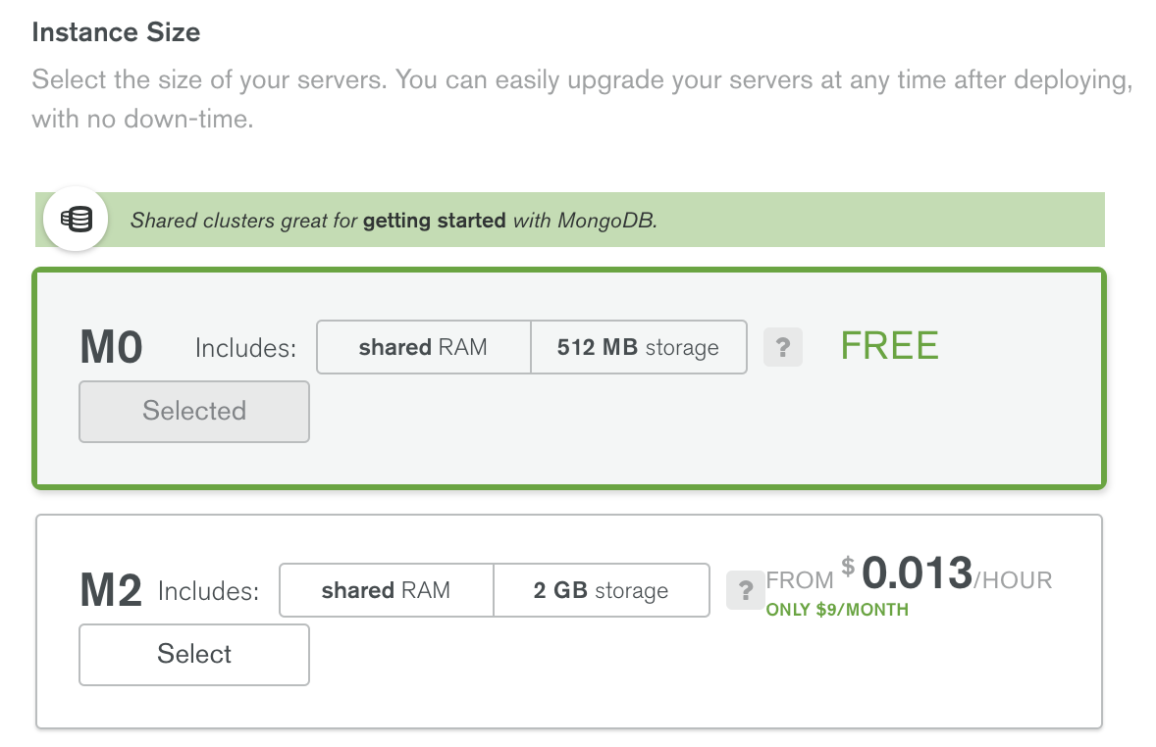The image size is (1156, 747).
Task: Open the M0 question mark help icon
Action: click(x=782, y=348)
